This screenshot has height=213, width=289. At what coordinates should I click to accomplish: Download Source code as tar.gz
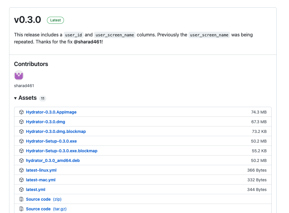38,209
